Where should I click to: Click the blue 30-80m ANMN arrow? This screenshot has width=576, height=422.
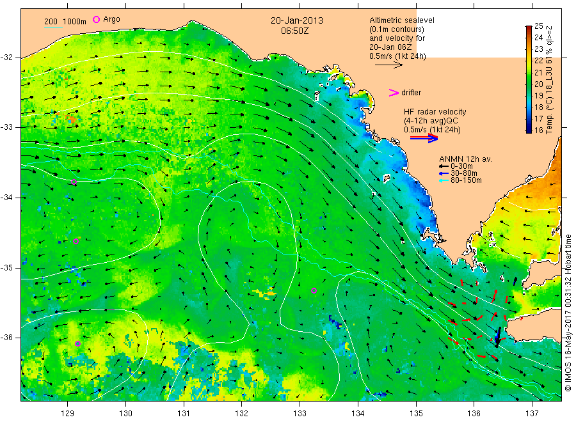pyautogui.click(x=444, y=173)
